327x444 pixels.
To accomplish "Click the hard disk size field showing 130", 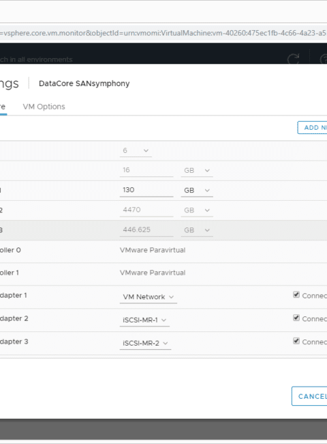I will click(x=146, y=190).
